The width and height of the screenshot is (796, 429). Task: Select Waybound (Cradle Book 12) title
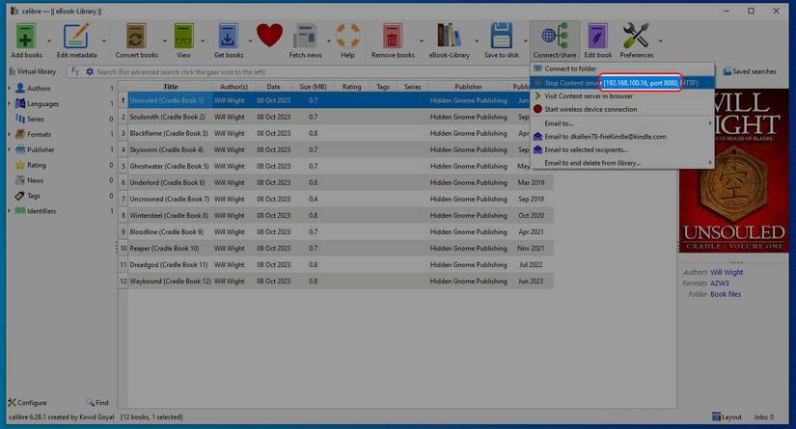pyautogui.click(x=170, y=282)
